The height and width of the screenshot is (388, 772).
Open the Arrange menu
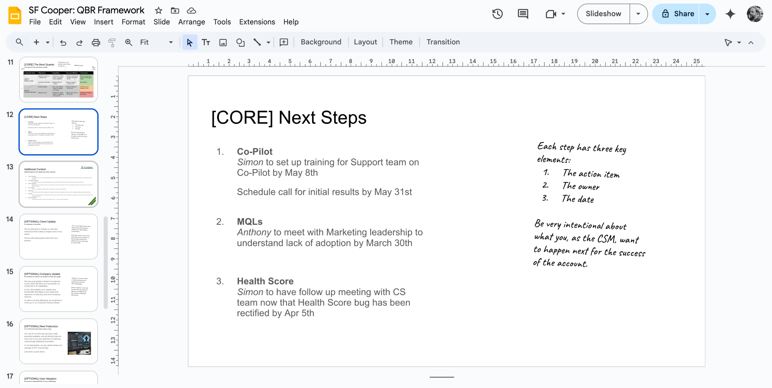(191, 22)
